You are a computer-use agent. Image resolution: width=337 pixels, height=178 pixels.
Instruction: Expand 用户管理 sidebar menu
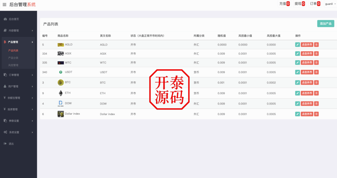(x=18, y=86)
